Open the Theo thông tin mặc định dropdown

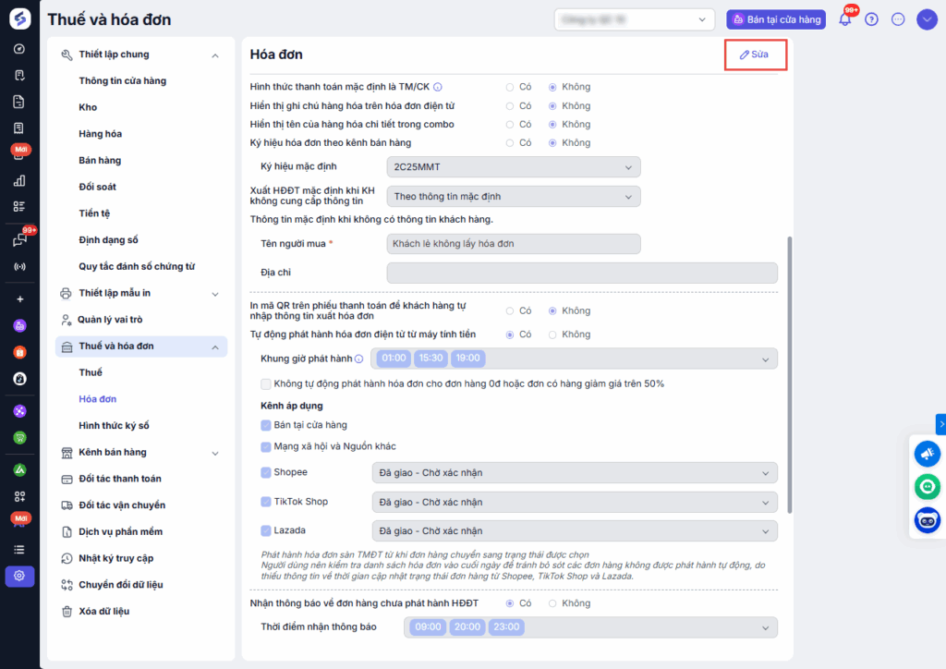[x=514, y=197]
